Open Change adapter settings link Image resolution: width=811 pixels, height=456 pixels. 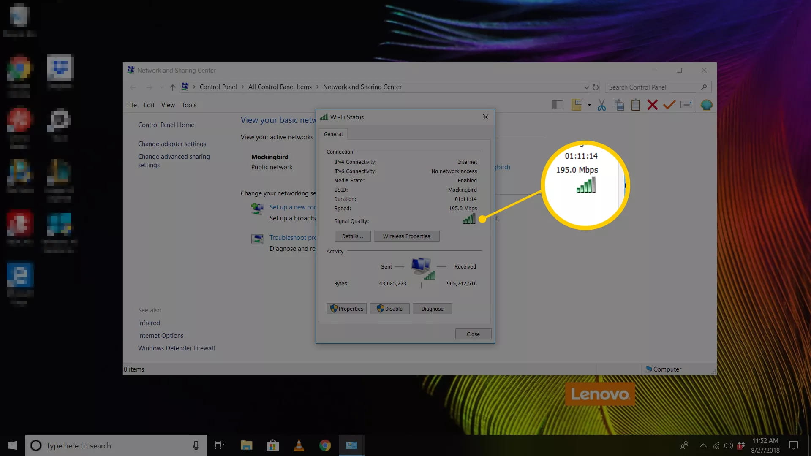pos(172,144)
